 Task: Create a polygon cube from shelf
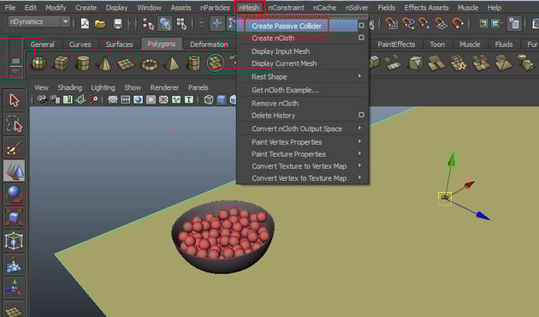tap(62, 63)
